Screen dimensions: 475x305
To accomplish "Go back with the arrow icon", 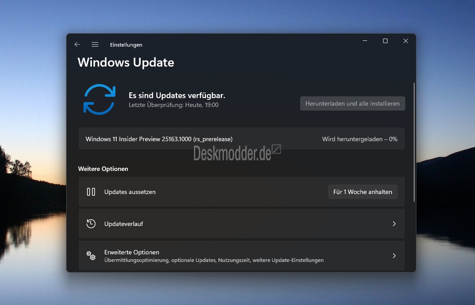I will pos(77,44).
